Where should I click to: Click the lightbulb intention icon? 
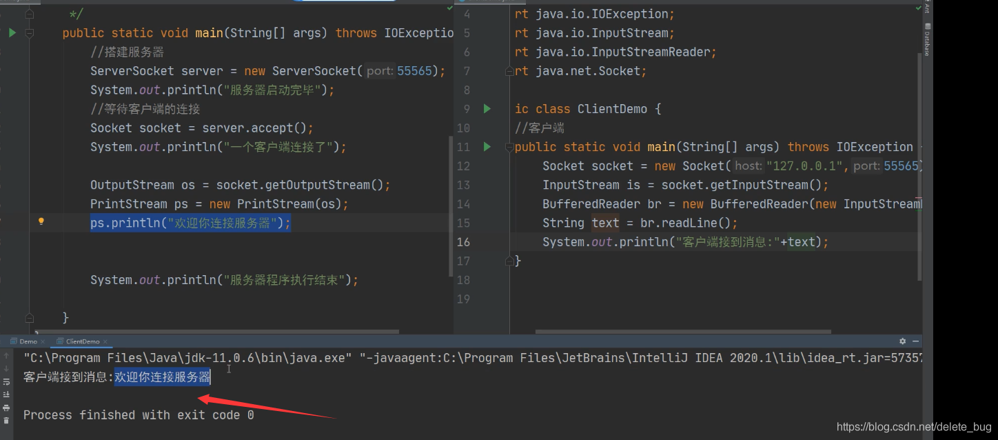[x=41, y=221]
